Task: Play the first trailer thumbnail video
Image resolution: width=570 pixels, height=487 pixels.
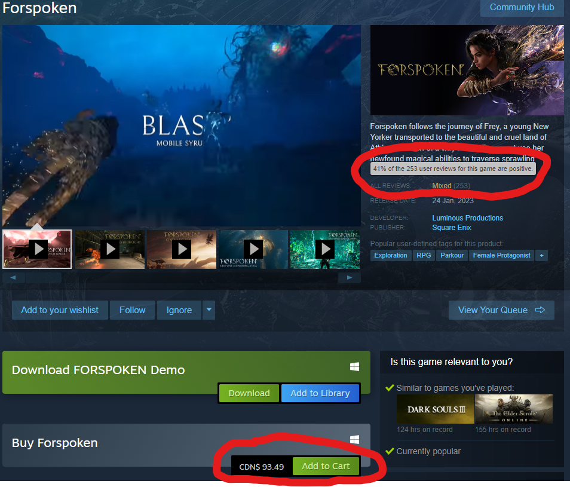Action: point(37,249)
